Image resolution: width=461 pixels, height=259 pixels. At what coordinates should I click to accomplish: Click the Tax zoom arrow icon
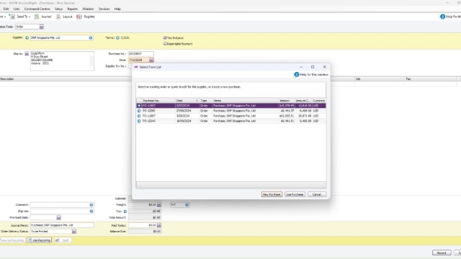tap(125, 212)
